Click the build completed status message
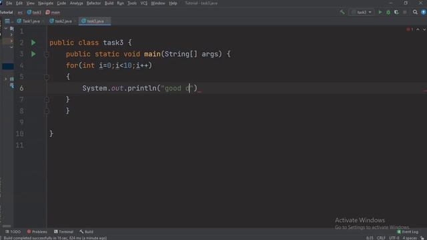The height and width of the screenshot is (240, 427). (55, 238)
